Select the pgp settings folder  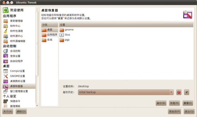tap(126, 40)
